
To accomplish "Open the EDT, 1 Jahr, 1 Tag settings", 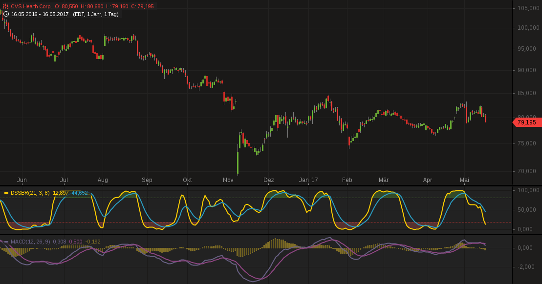I will click(96, 14).
